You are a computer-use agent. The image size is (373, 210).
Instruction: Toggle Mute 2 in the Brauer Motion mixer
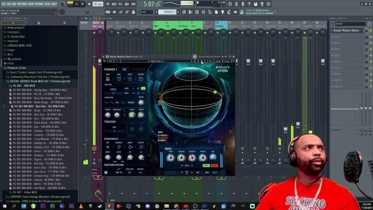[x=192, y=165]
